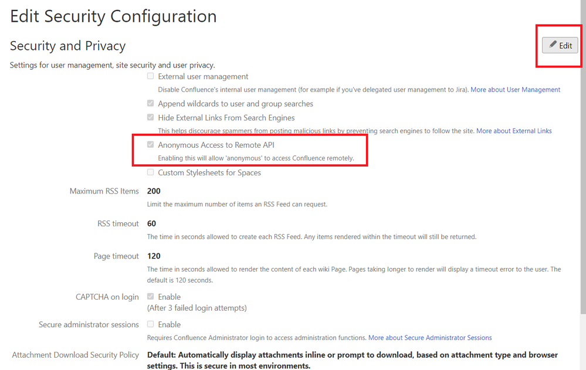Toggle Secure administrator sessions Enable checkbox
This screenshot has width=586, height=370.
150,324
